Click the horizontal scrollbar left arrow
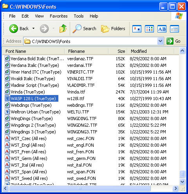The width and height of the screenshot is (188, 194). (5, 188)
